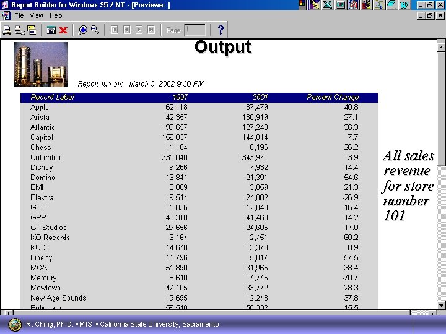Go to the first page button
Viewport: 446px width, 334px height.
point(115,30)
